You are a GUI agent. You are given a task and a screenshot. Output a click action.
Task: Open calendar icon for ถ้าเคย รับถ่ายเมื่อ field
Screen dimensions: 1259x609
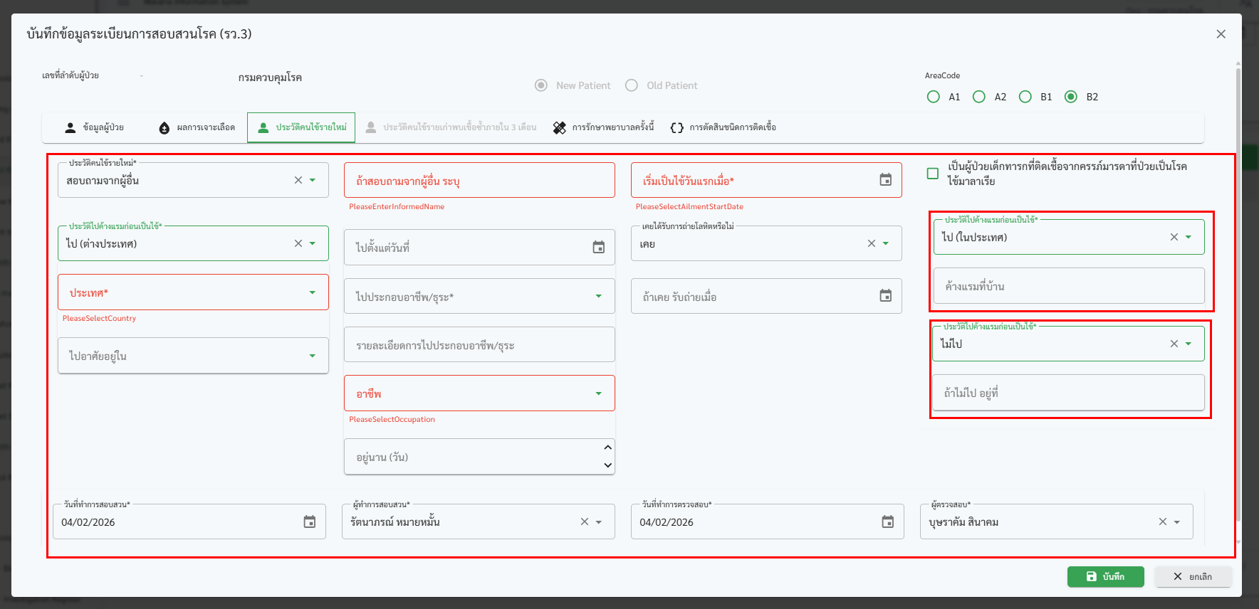885,296
